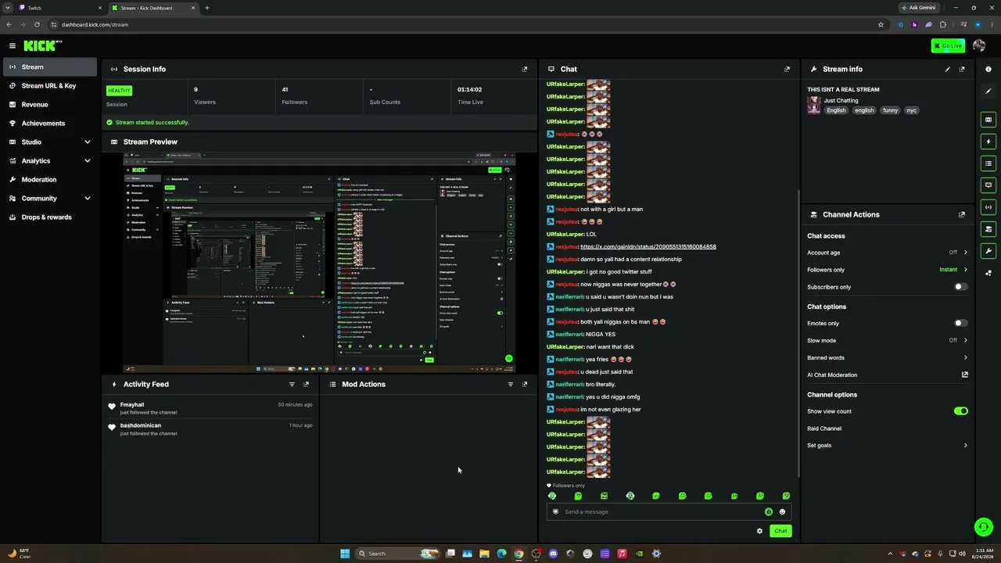
Task: Click the green Go Live button
Action: 948,46
